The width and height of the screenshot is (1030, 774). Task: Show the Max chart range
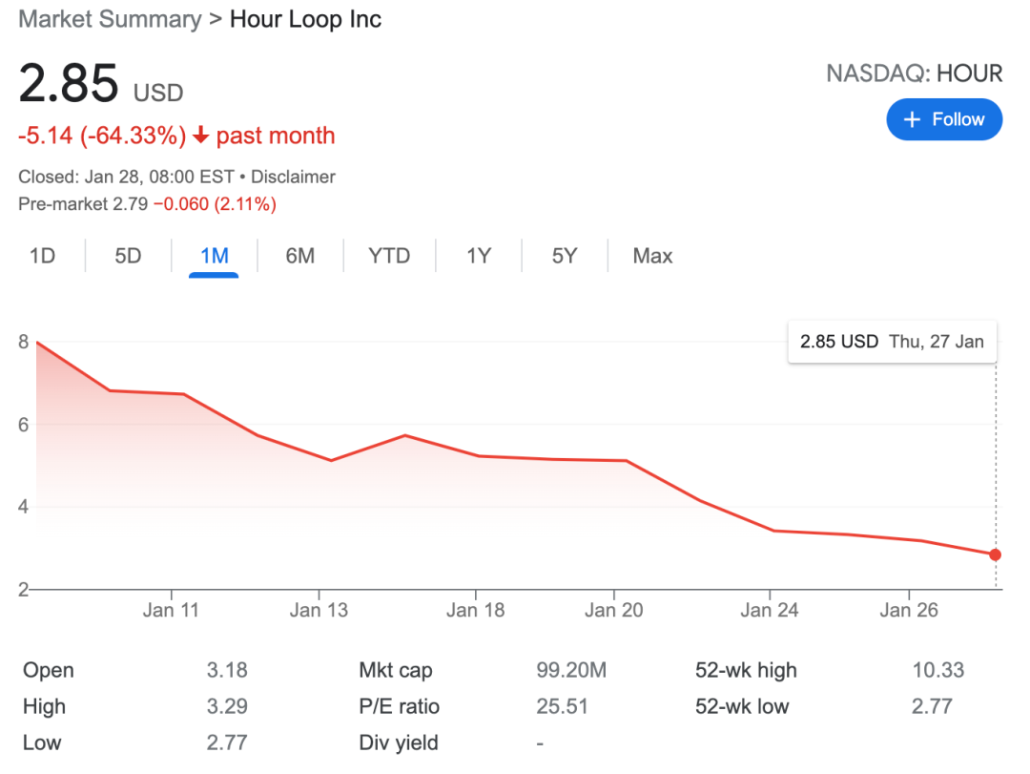(652, 256)
